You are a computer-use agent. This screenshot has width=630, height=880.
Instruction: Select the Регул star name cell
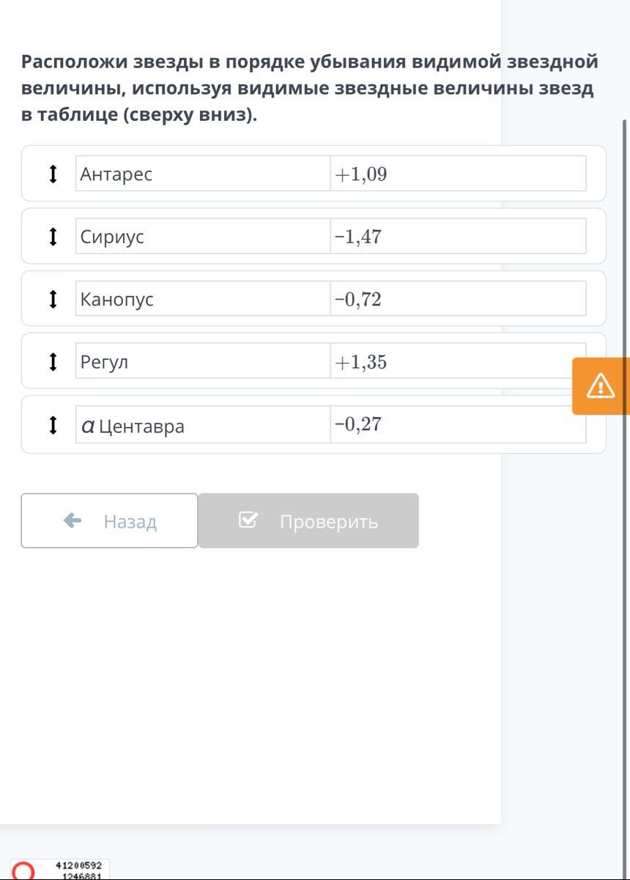(203, 362)
